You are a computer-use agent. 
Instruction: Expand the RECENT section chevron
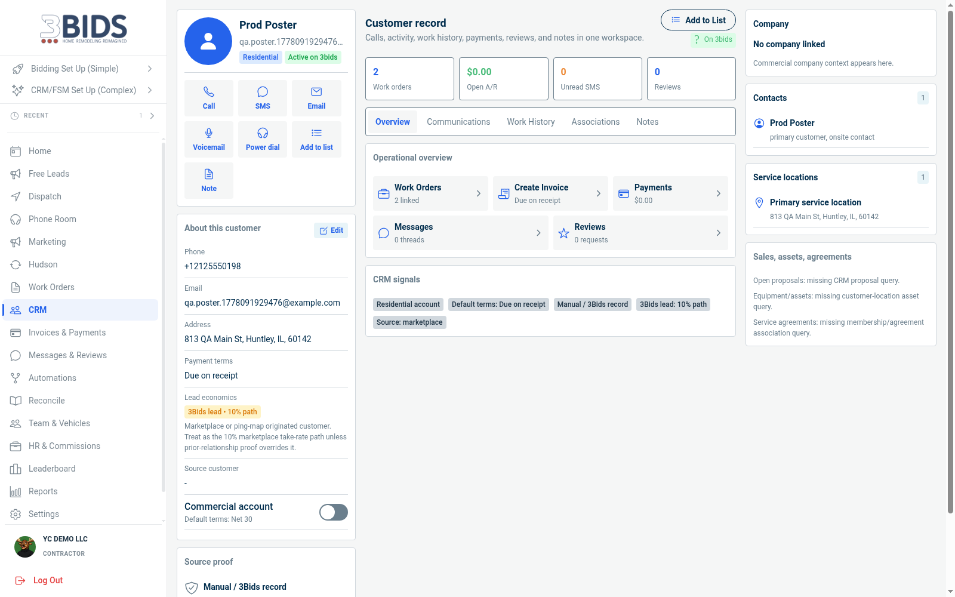click(152, 116)
